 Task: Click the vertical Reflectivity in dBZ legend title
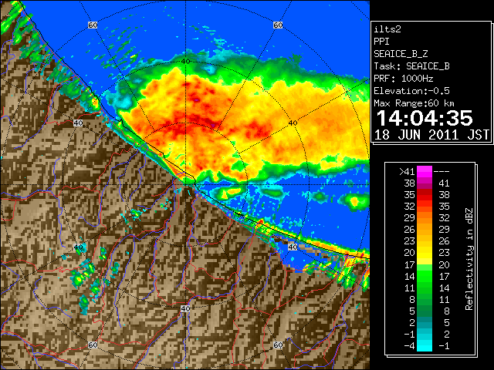(469, 259)
